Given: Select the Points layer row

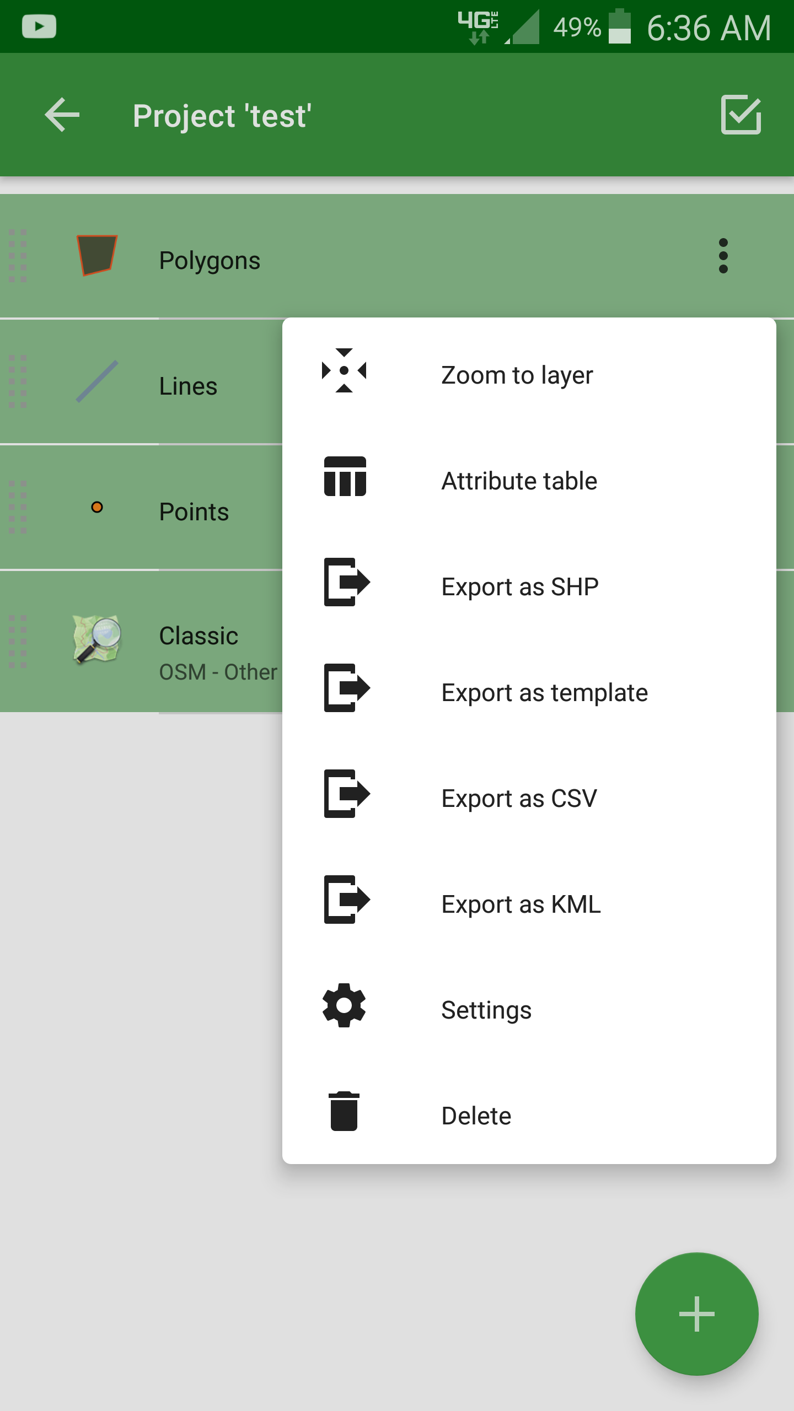Looking at the screenshot, I should [141, 507].
